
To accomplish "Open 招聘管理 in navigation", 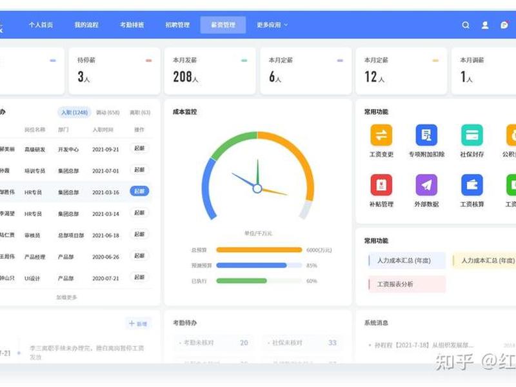I will pos(177,25).
